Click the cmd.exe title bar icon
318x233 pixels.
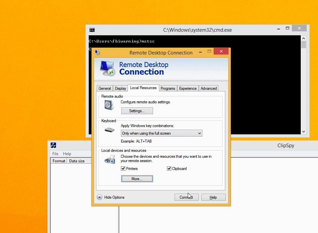tap(92, 30)
